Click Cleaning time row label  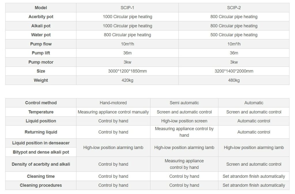(x=41, y=176)
